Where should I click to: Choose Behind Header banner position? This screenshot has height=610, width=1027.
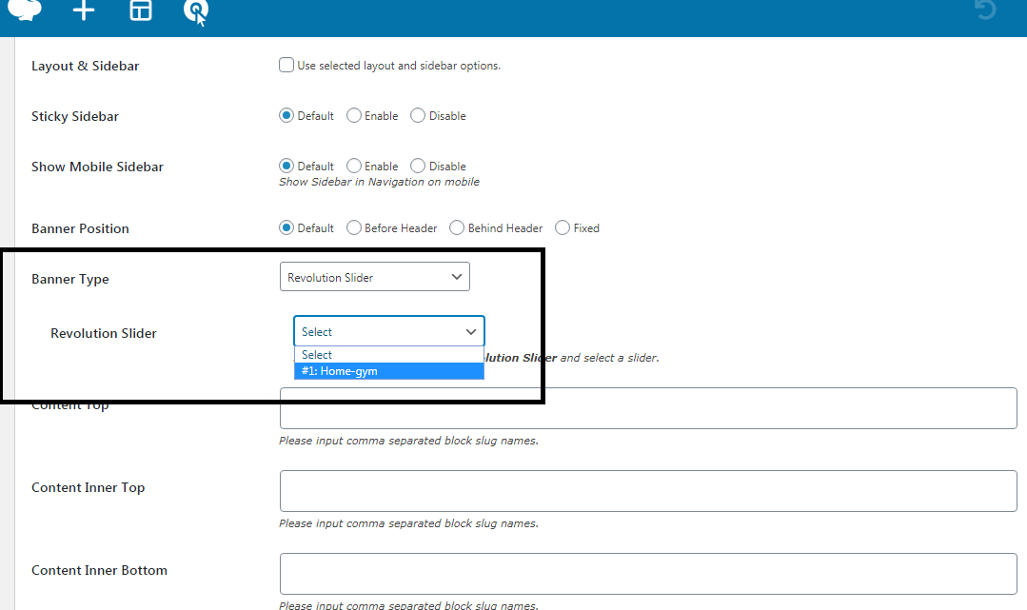pos(457,227)
